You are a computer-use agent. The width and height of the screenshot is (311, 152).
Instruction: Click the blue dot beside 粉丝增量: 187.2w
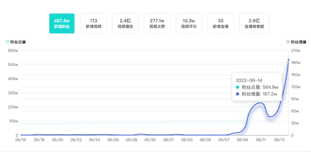point(238,94)
